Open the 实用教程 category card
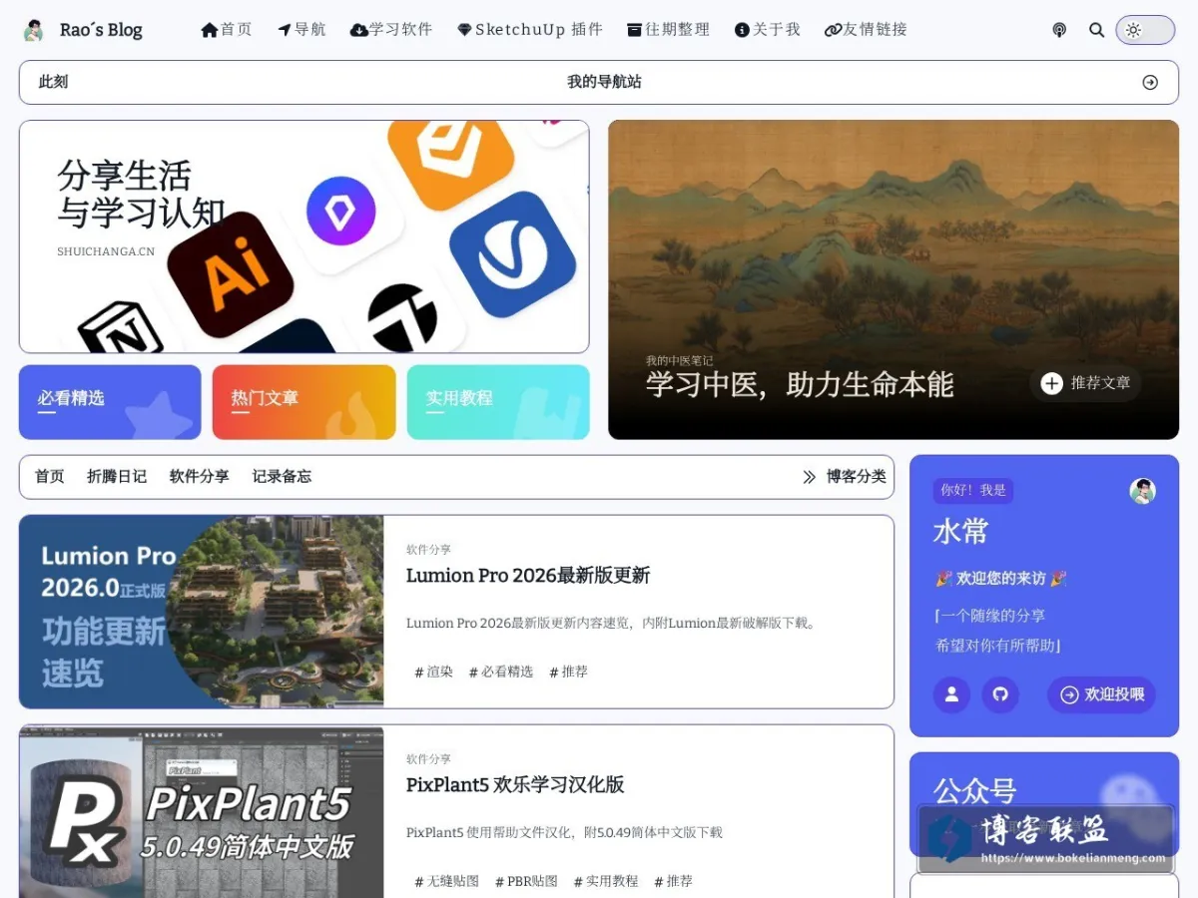The height and width of the screenshot is (898, 1198). [x=498, y=402]
